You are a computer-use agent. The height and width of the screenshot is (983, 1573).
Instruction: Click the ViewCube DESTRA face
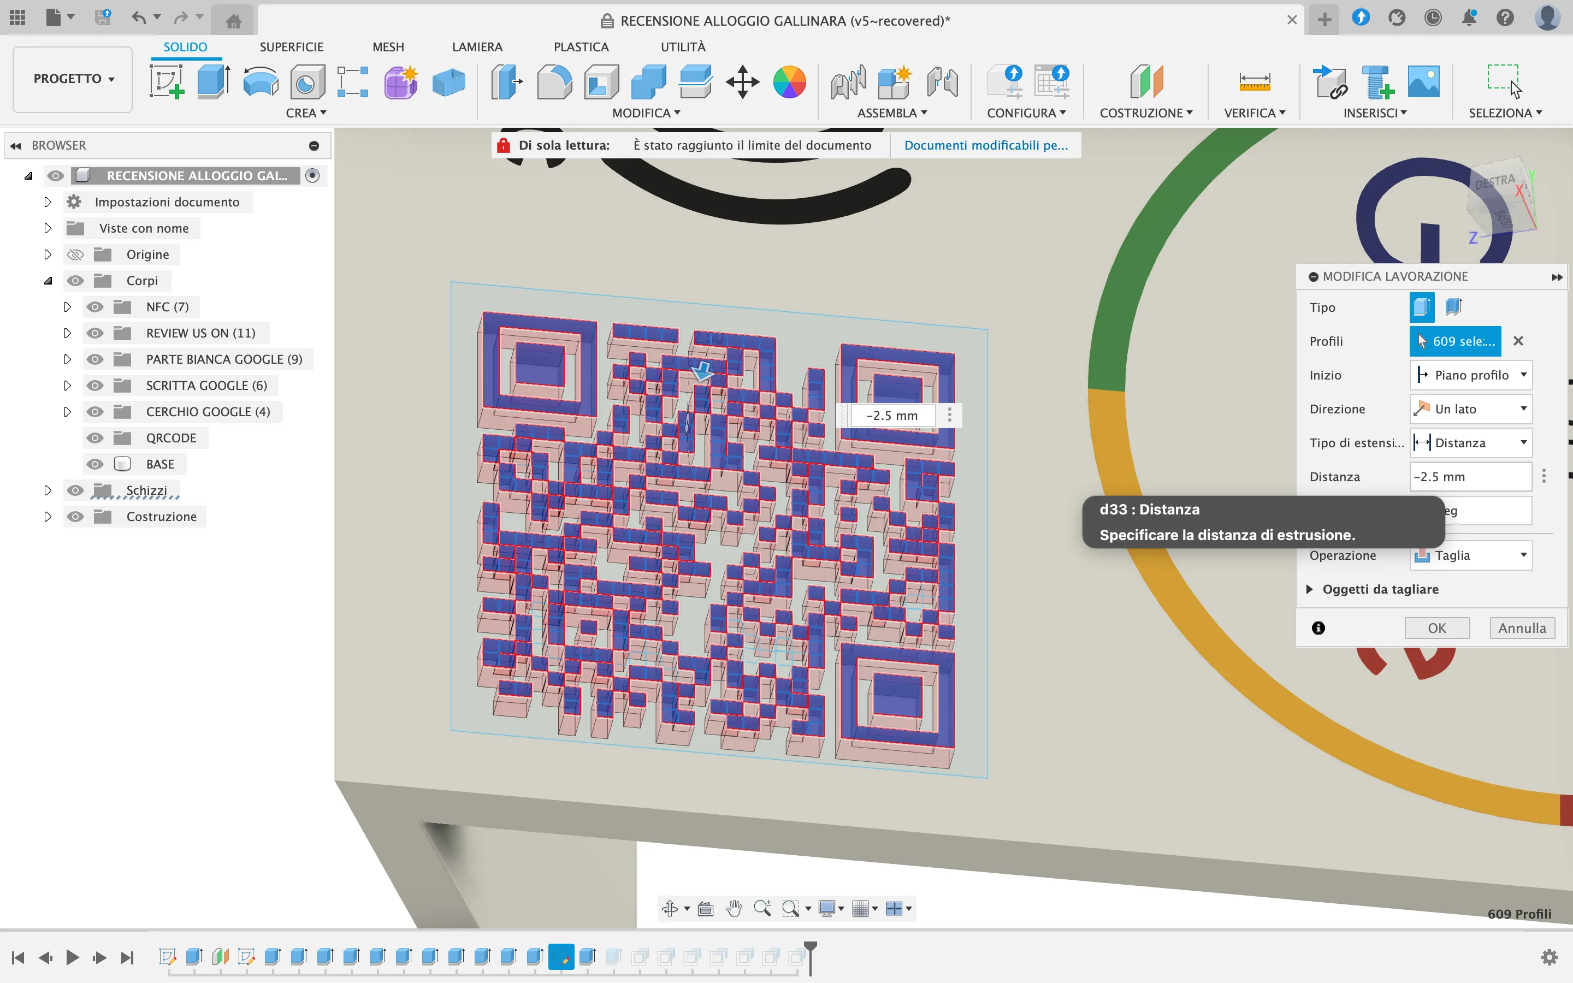[1495, 182]
